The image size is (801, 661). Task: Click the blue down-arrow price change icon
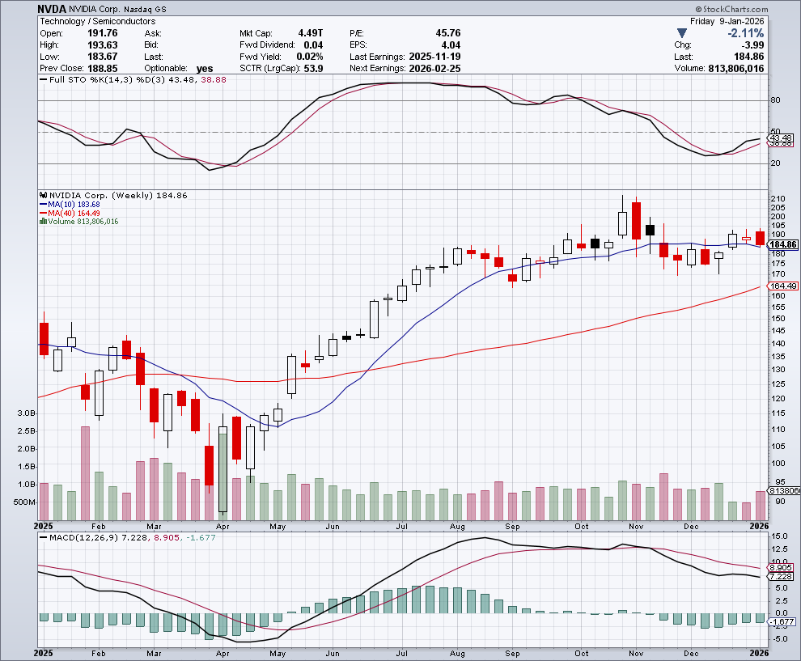pyautogui.click(x=682, y=33)
